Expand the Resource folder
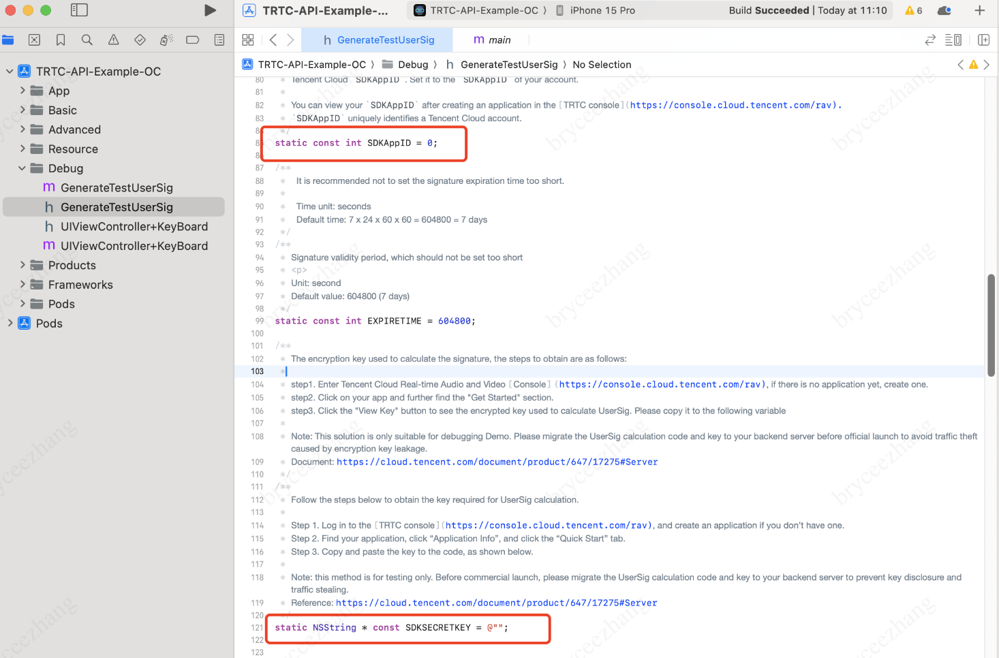 click(22, 149)
